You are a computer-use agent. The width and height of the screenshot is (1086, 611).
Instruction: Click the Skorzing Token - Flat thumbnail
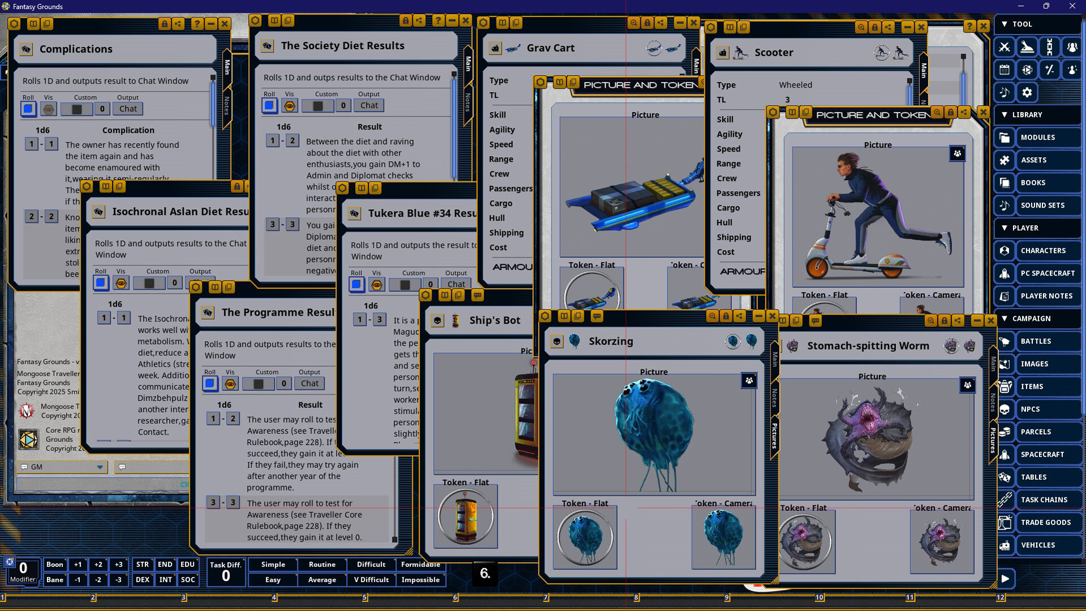pyautogui.click(x=585, y=537)
